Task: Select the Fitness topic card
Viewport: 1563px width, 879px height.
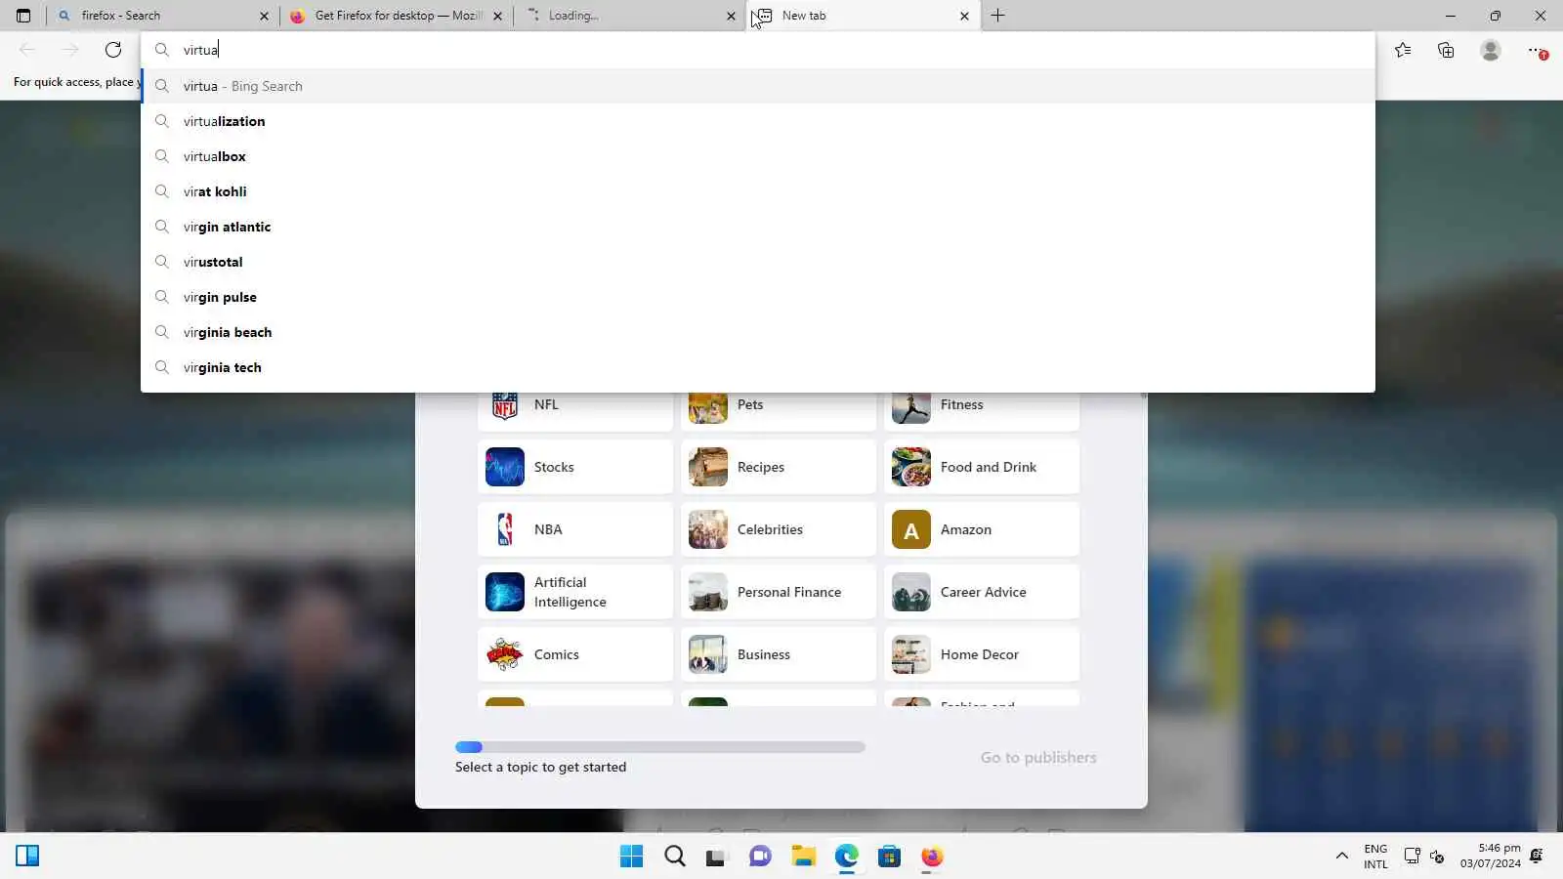Action: click(982, 410)
